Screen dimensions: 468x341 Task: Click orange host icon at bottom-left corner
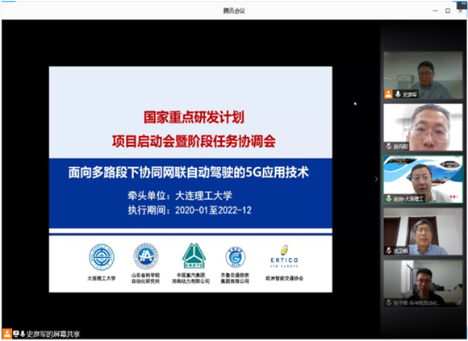coord(7,334)
